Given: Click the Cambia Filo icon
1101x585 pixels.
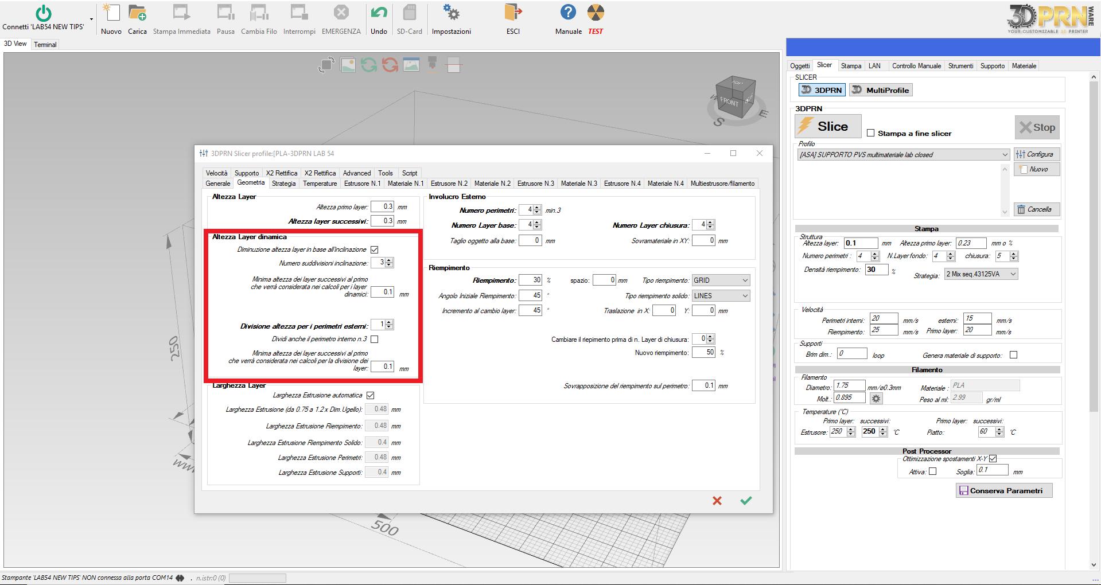Looking at the screenshot, I should [259, 13].
